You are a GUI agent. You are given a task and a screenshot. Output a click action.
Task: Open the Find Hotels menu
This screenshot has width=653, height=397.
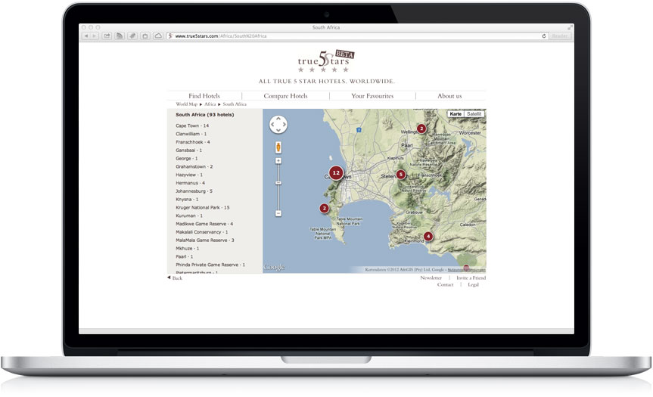coord(204,96)
